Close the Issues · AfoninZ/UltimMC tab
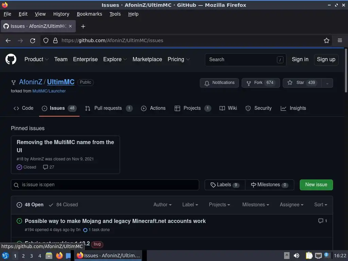The width and height of the screenshot is (348, 261). tap(70, 26)
